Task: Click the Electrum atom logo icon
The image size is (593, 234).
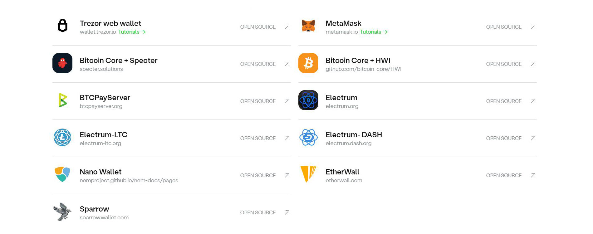Action: [x=308, y=100]
